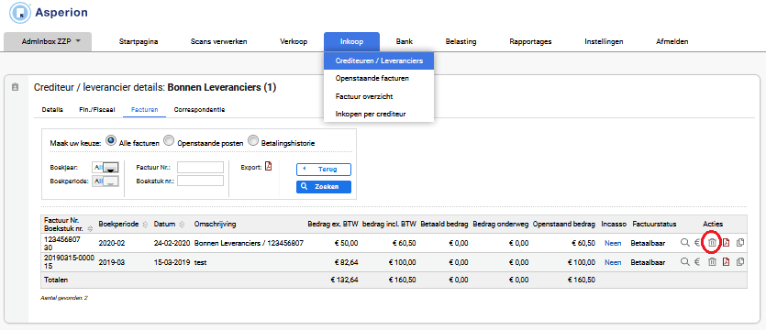Open the Bank menu

click(x=405, y=41)
